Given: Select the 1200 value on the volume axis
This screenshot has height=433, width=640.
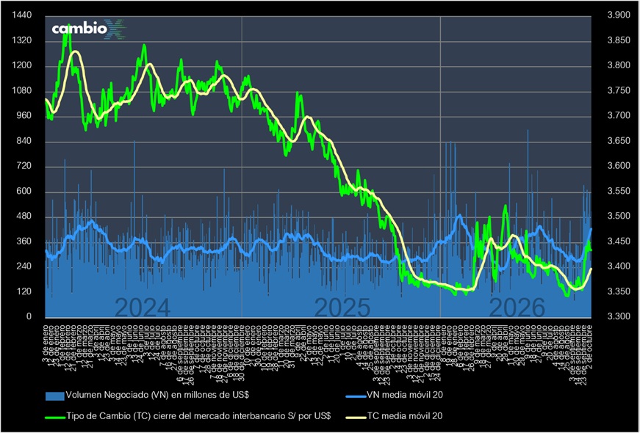Looking at the screenshot, I should click(22, 67).
